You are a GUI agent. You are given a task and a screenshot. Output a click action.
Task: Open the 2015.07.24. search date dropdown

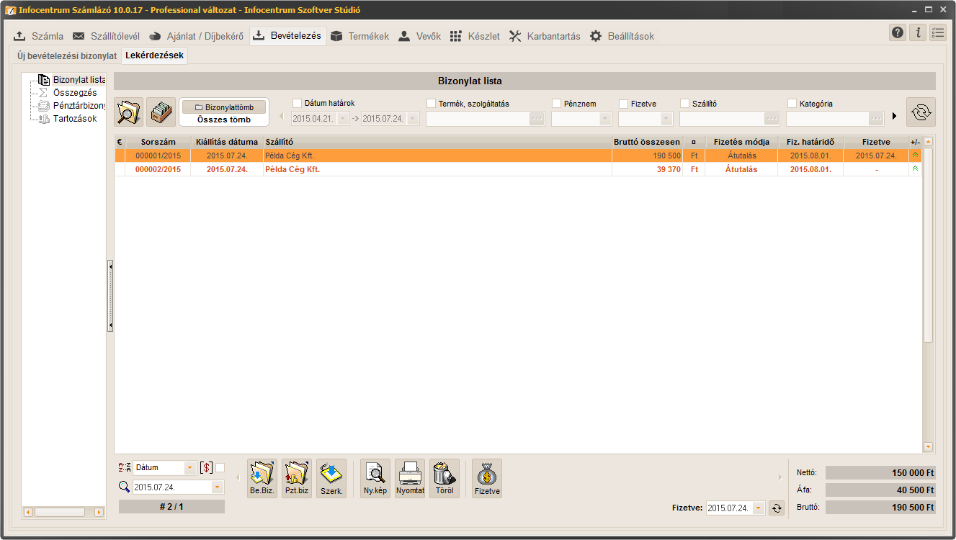[x=217, y=487]
